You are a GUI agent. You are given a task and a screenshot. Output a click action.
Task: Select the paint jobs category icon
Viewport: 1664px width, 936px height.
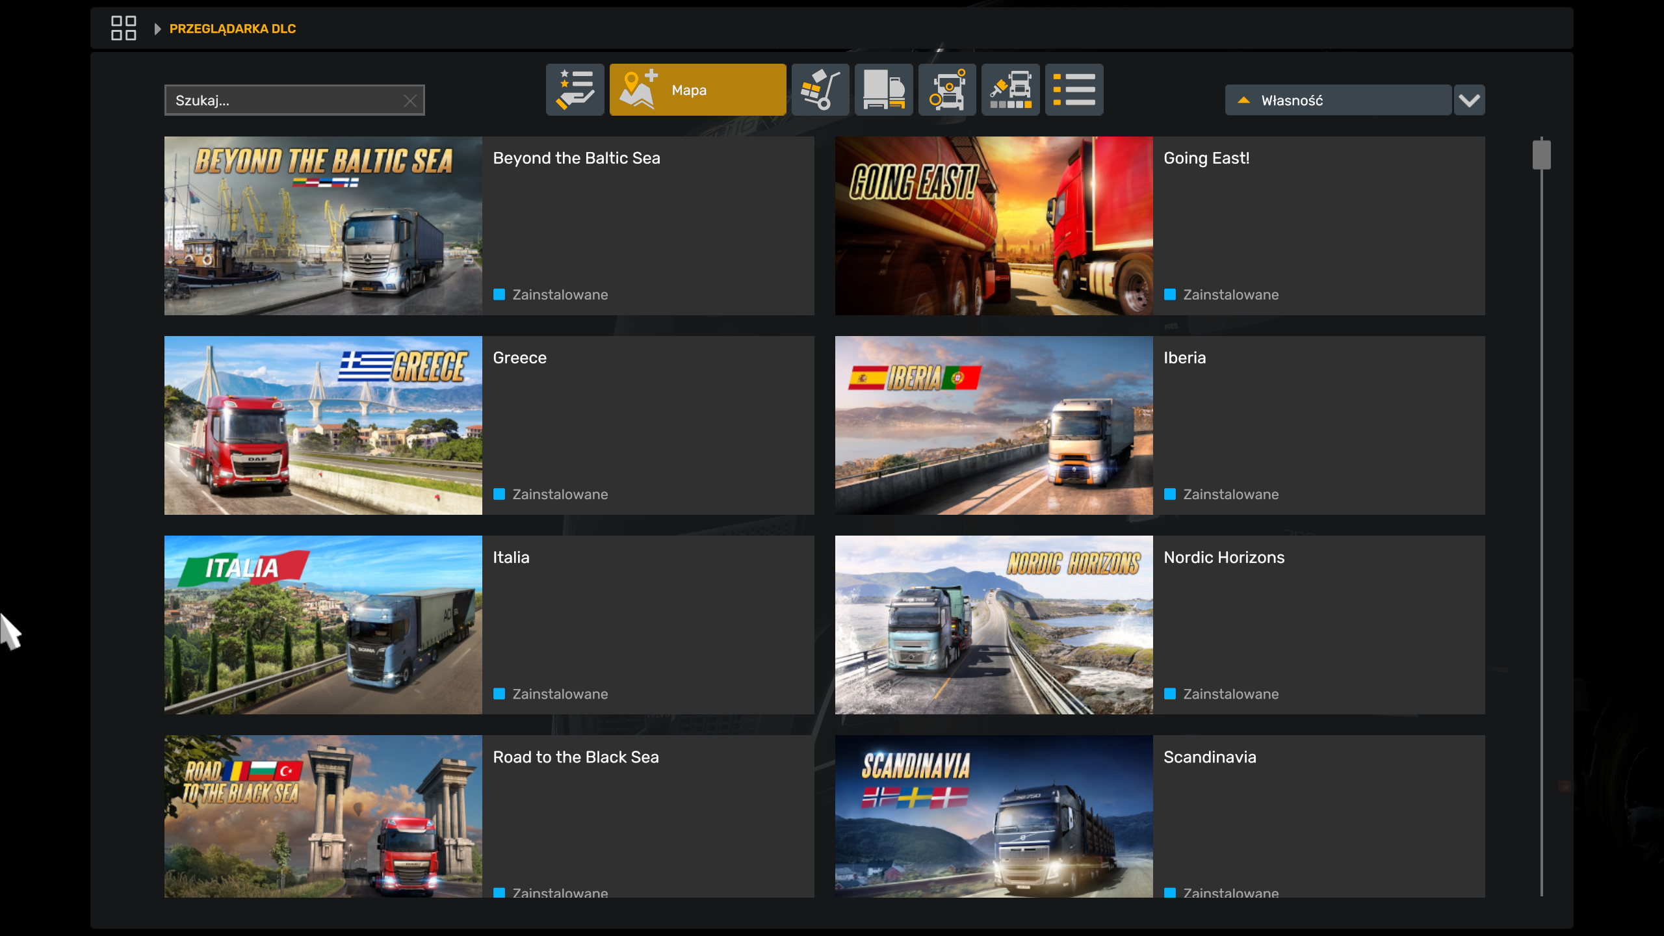1010,90
